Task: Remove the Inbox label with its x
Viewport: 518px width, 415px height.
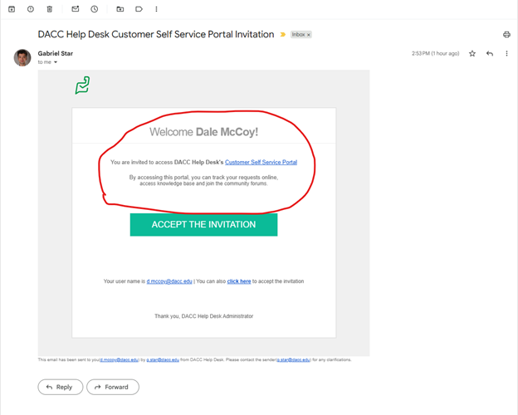Action: click(x=309, y=35)
